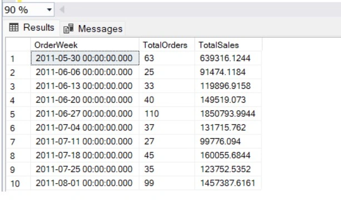The width and height of the screenshot is (341, 201).
Task: Select the TotalSales column header
Action: [x=228, y=45]
